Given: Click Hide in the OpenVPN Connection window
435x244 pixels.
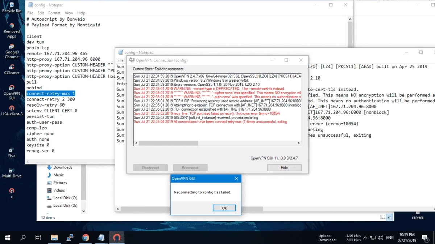Looking at the screenshot, I should (x=284, y=168).
